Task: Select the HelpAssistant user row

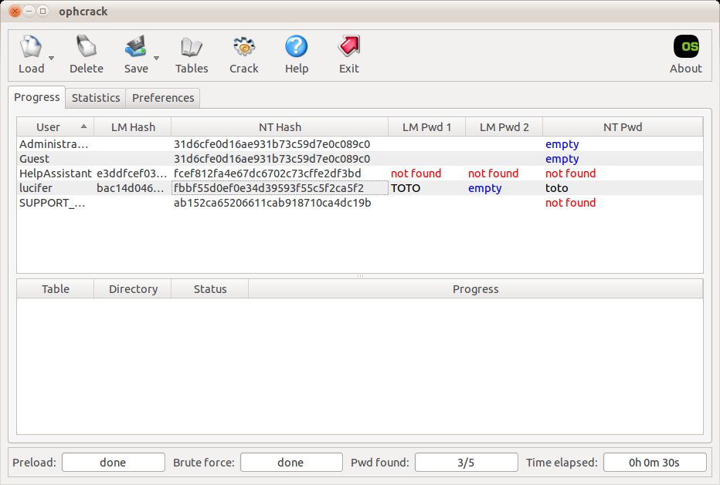Action: pyautogui.click(x=55, y=173)
